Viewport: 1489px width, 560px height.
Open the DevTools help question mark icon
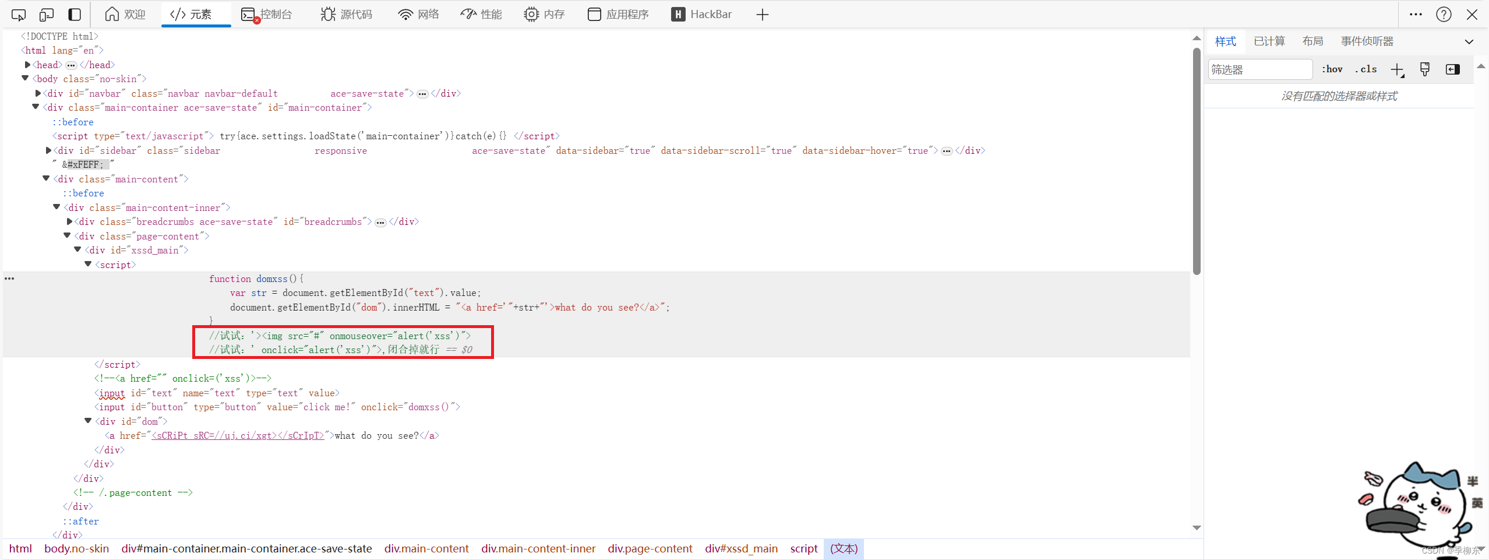click(1444, 15)
